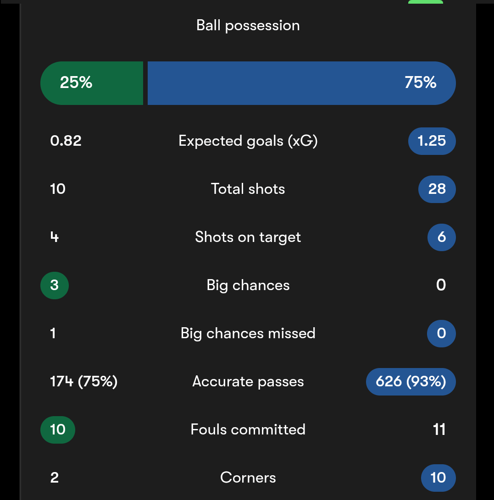Open the Total shots stat row label

[x=248, y=189]
